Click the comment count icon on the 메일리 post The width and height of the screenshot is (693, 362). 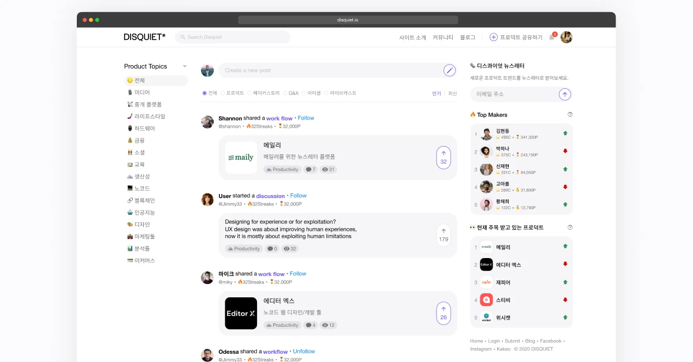tap(307, 170)
